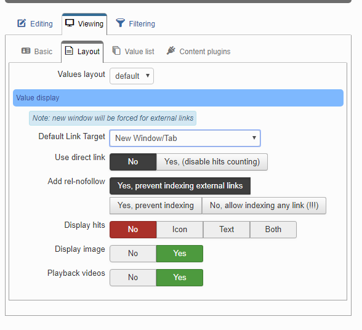This screenshot has width=362, height=330.
Task: Set Display hits to Icon
Action: point(180,230)
